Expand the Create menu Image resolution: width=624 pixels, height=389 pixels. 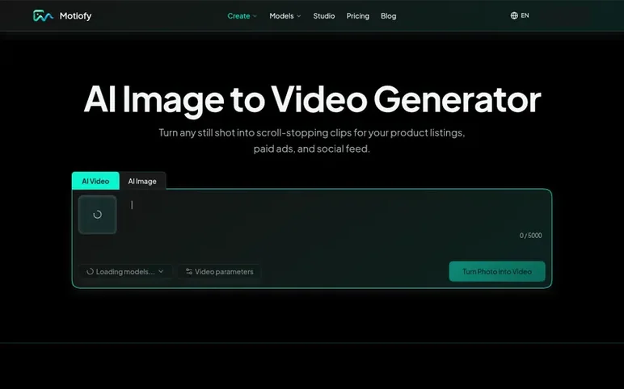(242, 16)
